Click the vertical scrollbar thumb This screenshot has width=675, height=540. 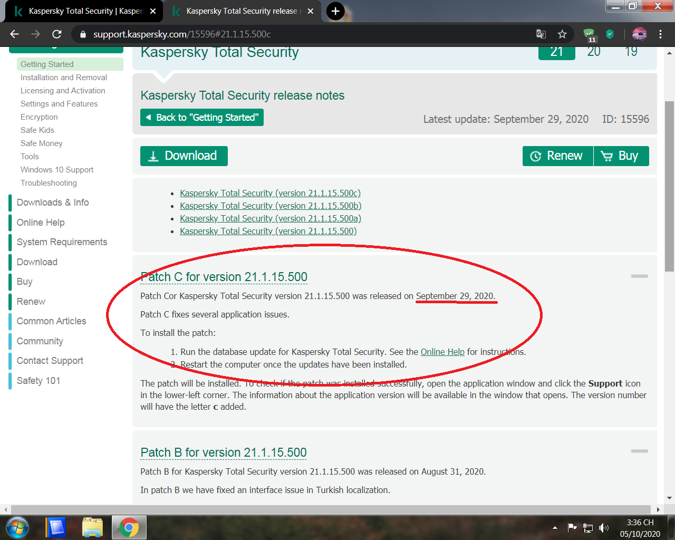669,187
